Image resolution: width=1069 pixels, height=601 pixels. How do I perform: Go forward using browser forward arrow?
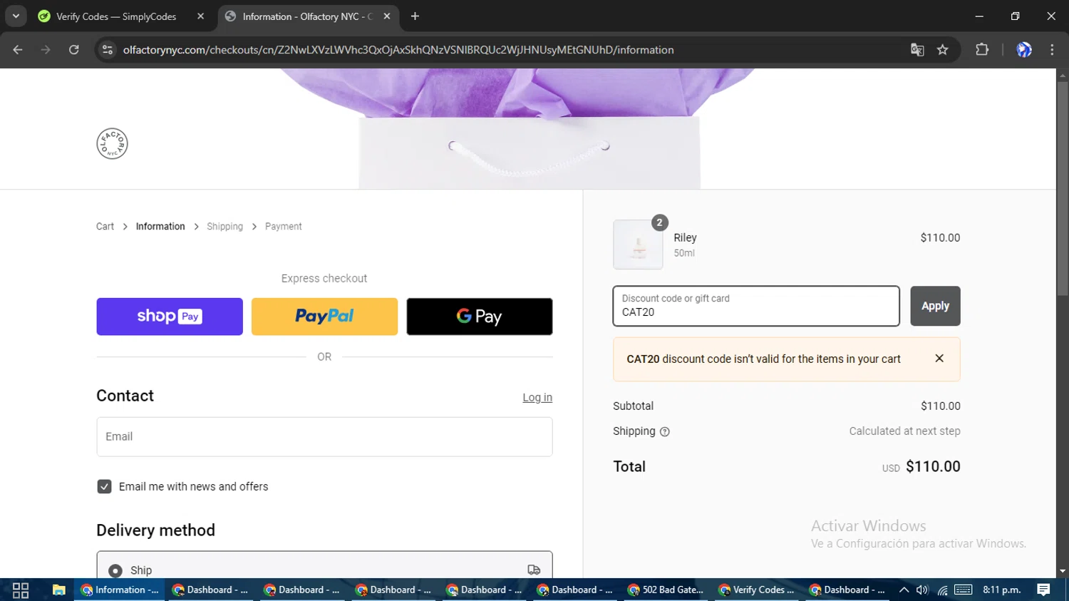46,50
